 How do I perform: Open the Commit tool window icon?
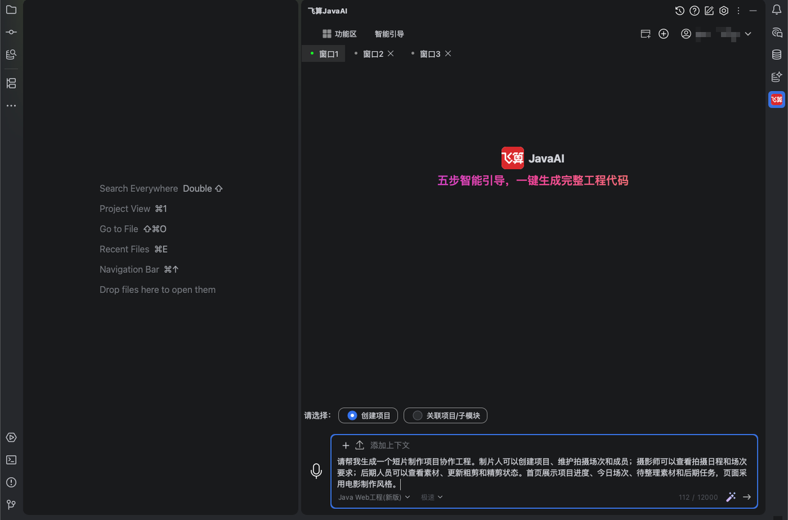tap(11, 32)
